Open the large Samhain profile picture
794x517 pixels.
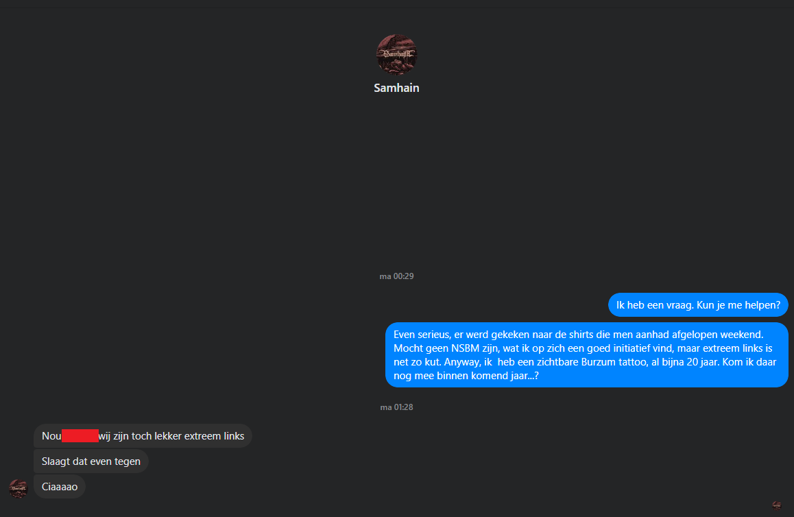pos(396,55)
